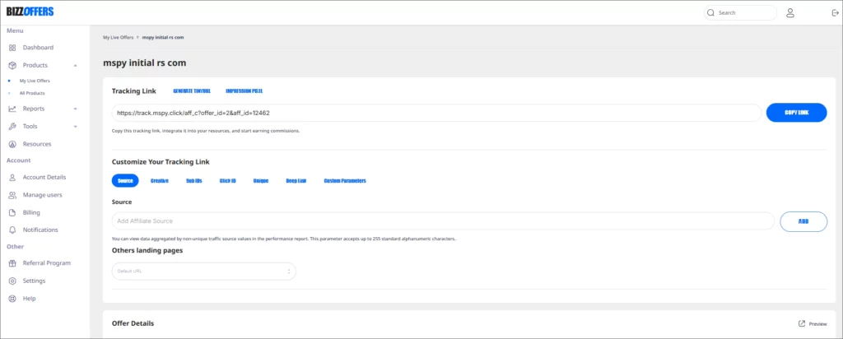Click the Preview external-link icon

[x=802, y=324]
